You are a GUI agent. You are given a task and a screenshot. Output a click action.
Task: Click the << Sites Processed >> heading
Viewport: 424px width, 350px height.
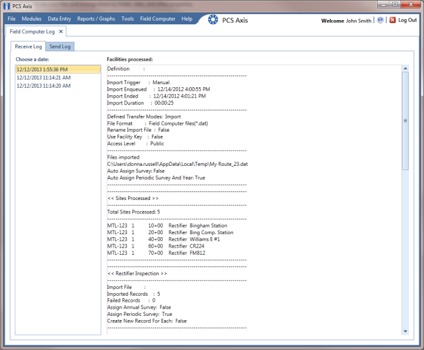(x=133, y=198)
